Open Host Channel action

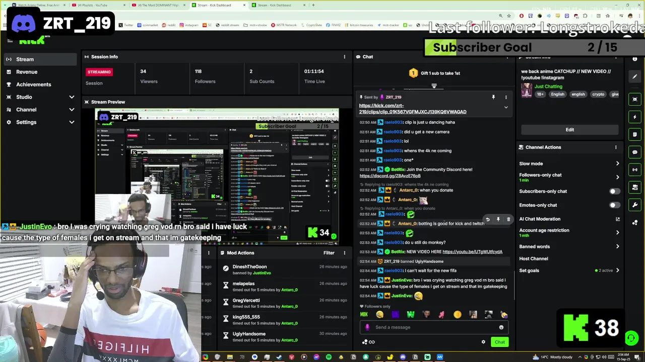coord(534,259)
